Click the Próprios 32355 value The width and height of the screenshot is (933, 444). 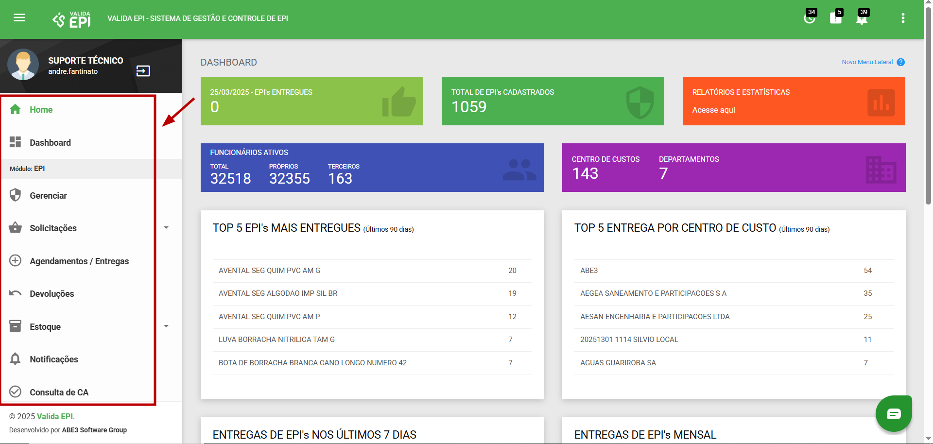point(289,179)
